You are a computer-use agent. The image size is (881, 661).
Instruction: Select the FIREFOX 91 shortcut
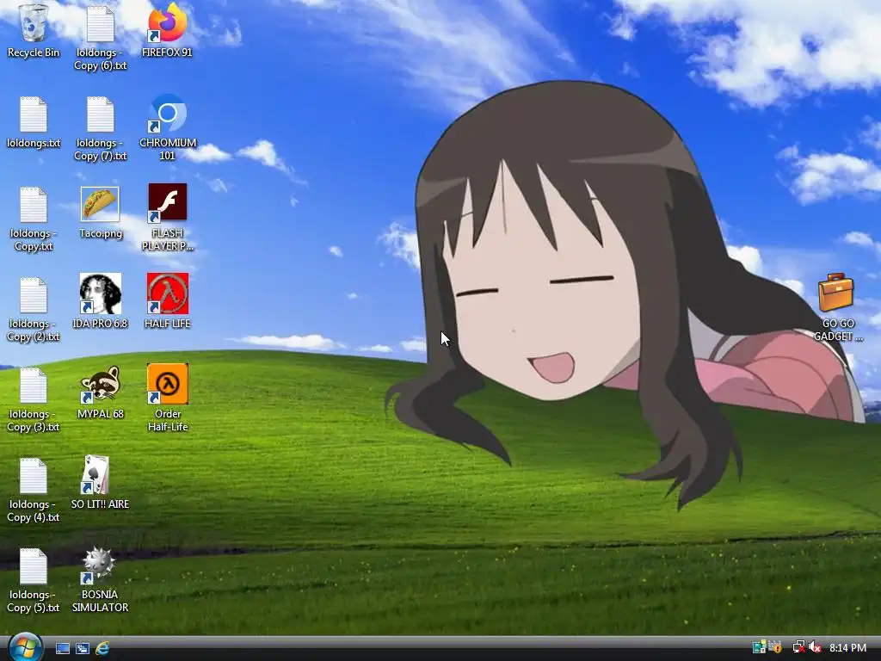167,31
